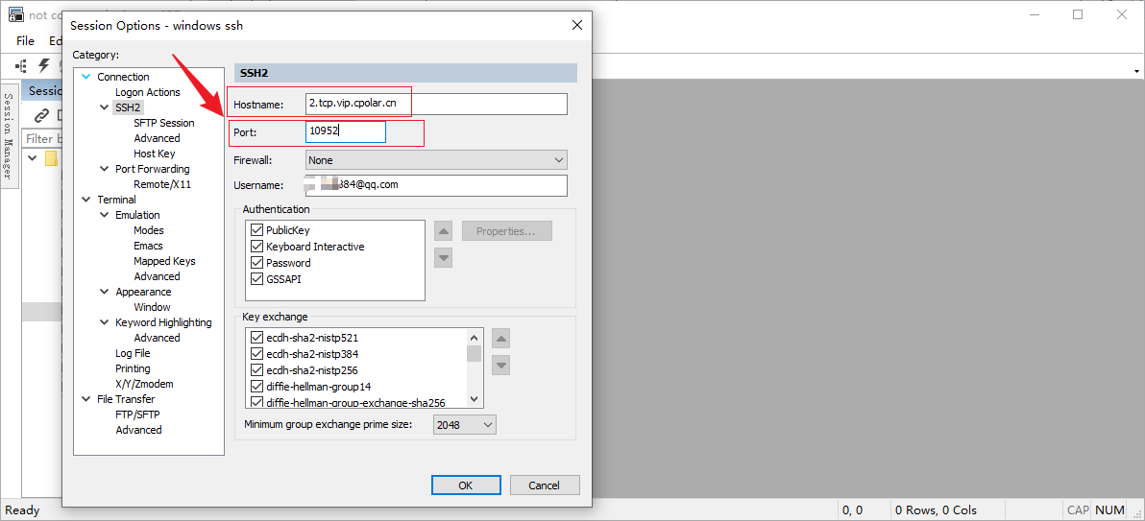The image size is (1145, 521).
Task: Toggle diffie-hellman-group-exchange-sha256 checkbox
Action: tap(256, 401)
